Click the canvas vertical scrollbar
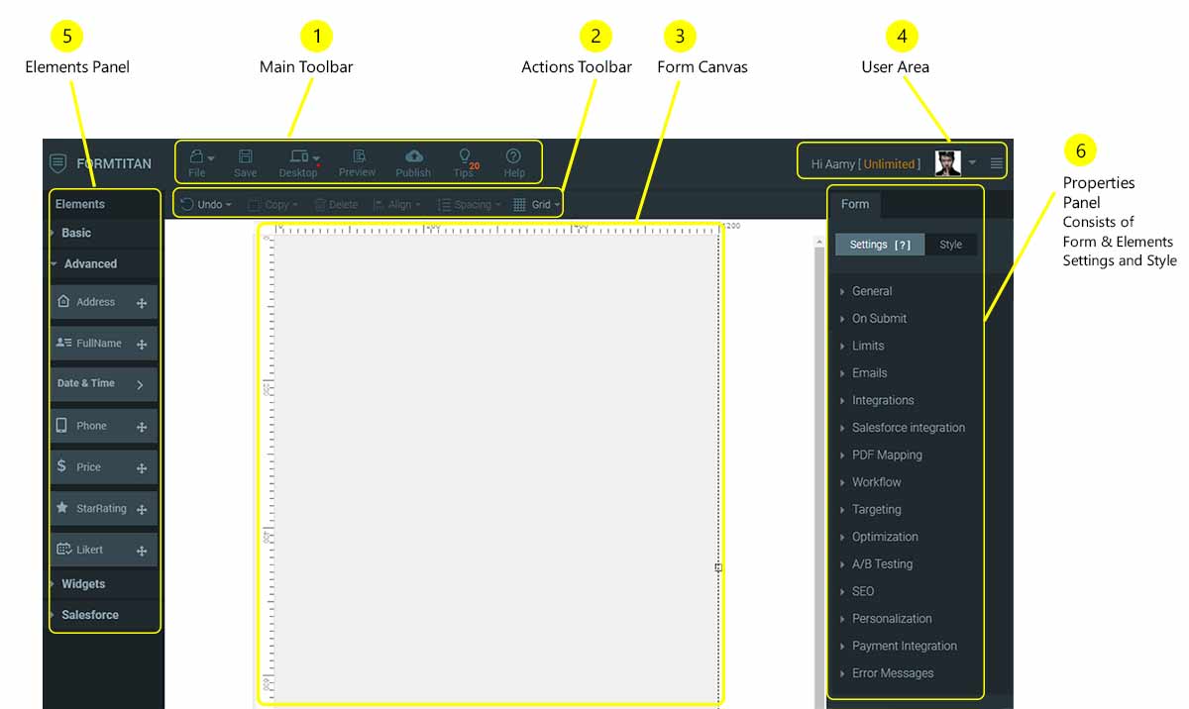The image size is (1189, 709). [819, 473]
